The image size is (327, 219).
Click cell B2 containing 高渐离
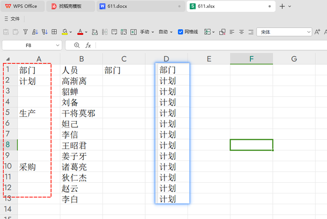point(81,80)
